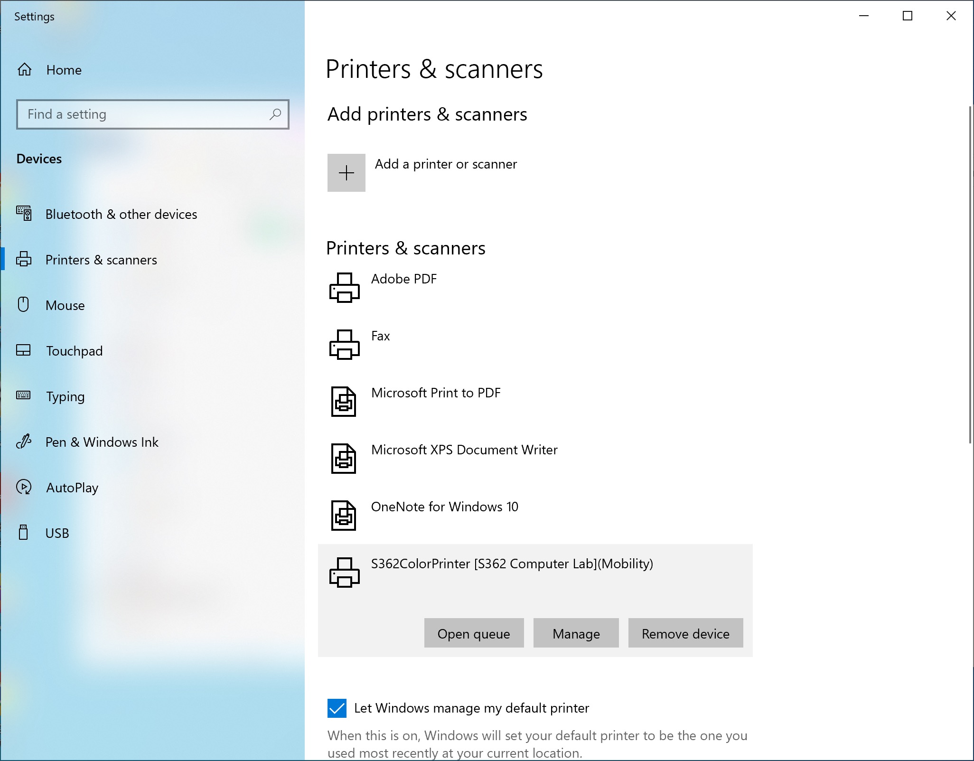Click the USB icon in sidebar
Screen dimensions: 974x761
23,533
